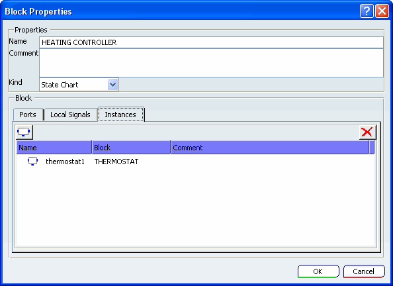
Task: Click the State Chart combo box
Action: click(x=79, y=85)
